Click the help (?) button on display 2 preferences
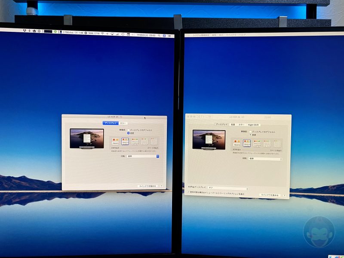This screenshot has width=344, height=258. (x=284, y=195)
